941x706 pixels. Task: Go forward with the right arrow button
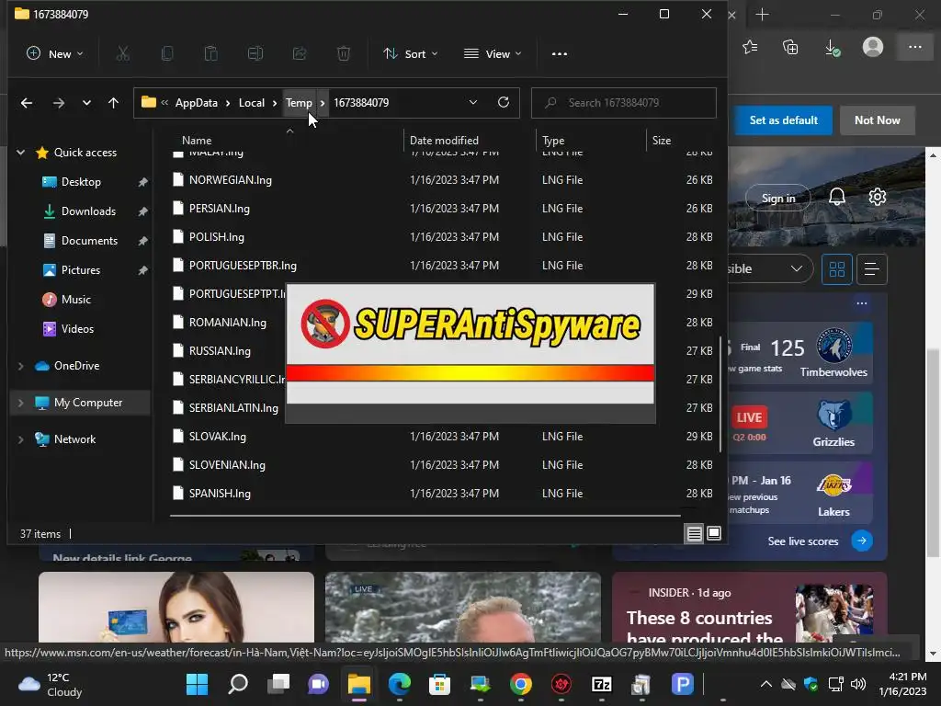pyautogui.click(x=58, y=103)
